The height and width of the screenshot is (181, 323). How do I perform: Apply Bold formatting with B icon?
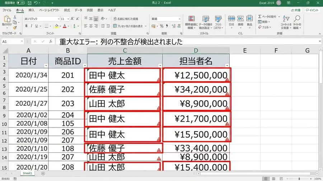pyautogui.click(x=26, y=26)
